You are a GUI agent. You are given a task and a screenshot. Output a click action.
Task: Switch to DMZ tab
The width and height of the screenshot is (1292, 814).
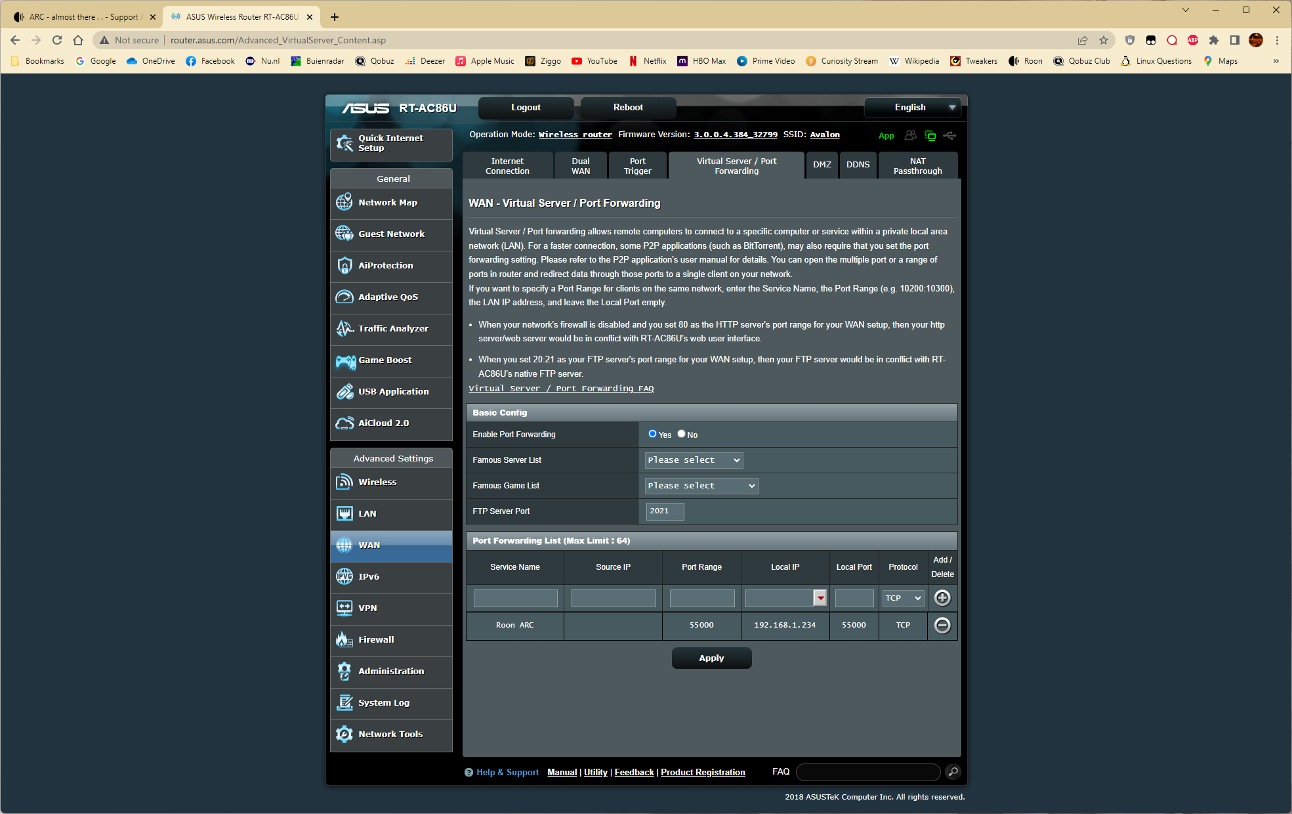822,165
